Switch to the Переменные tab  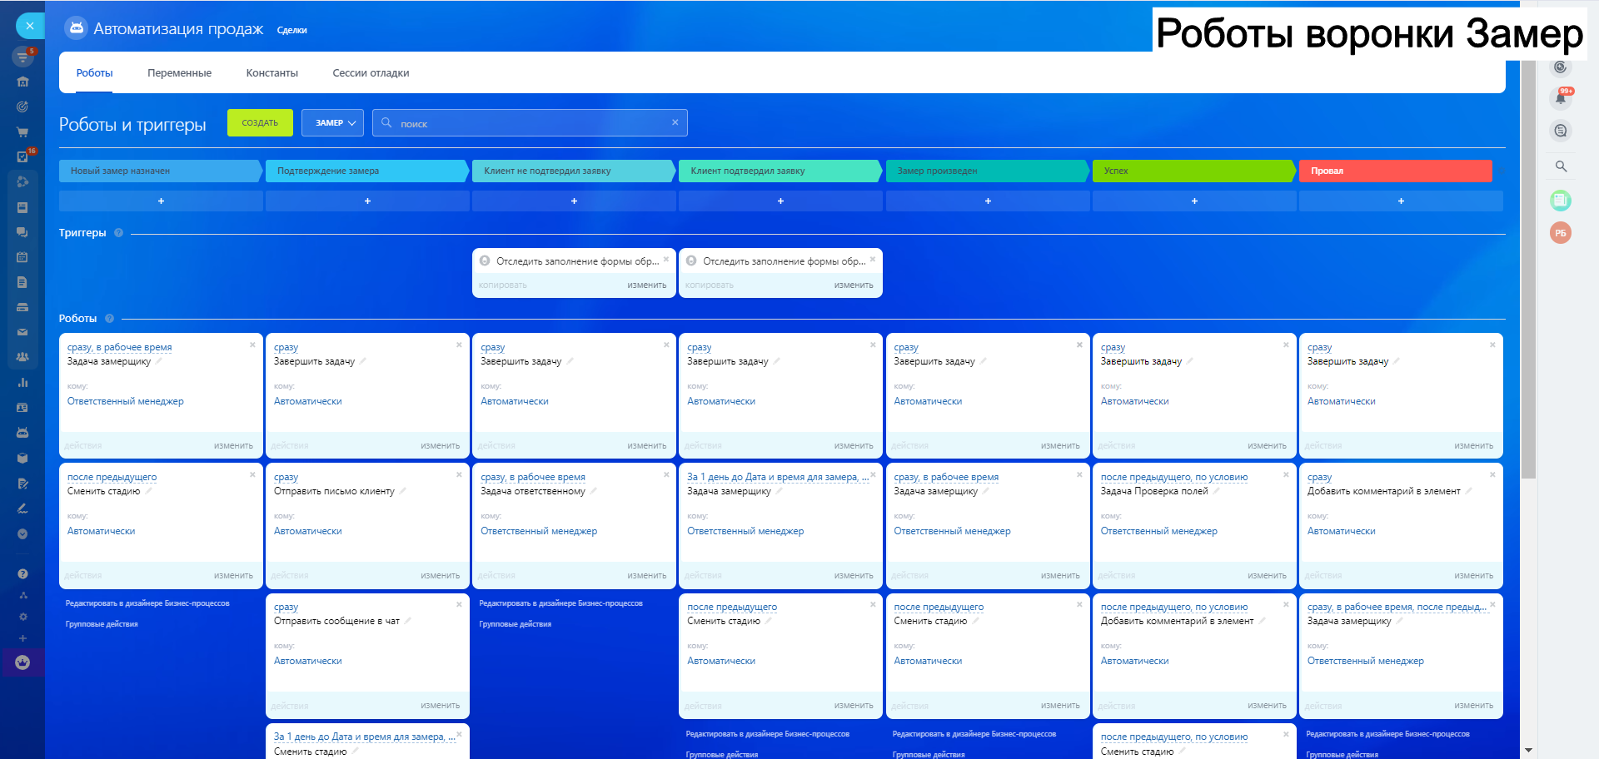click(x=179, y=73)
